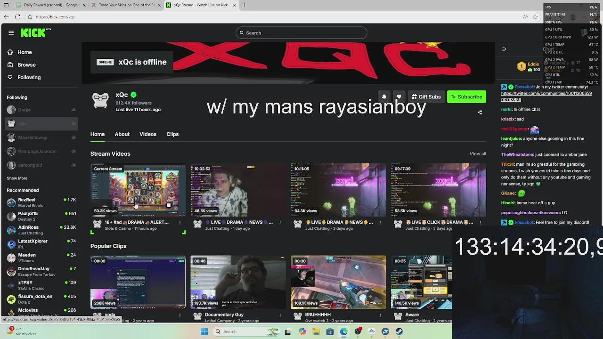Switch to Trade Your Skins browser tab
This screenshot has height=339, width=603.
[126, 5]
